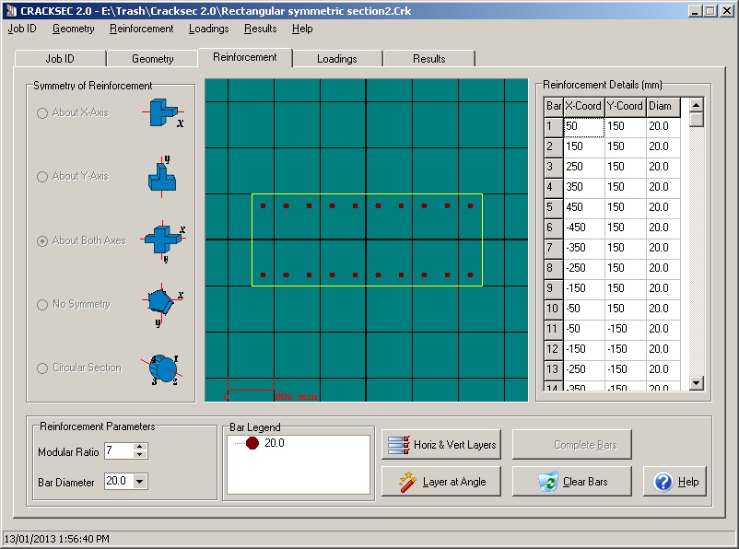This screenshot has width=739, height=549.
Task: Open the Geometry menu
Action: click(74, 29)
